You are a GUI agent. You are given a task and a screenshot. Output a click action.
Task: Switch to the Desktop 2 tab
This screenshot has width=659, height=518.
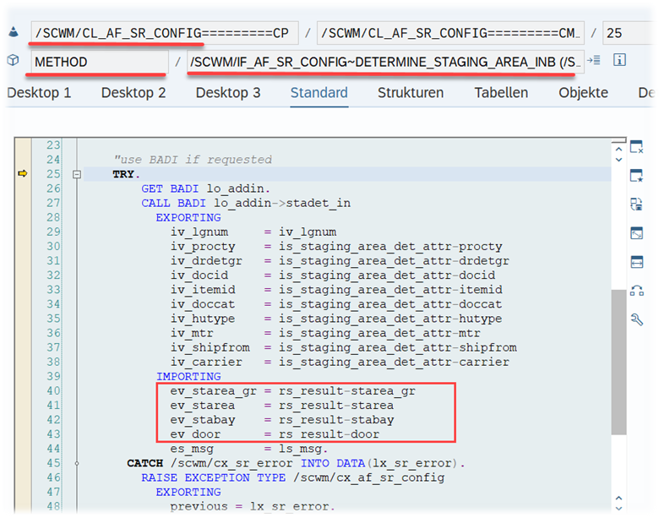tap(133, 92)
